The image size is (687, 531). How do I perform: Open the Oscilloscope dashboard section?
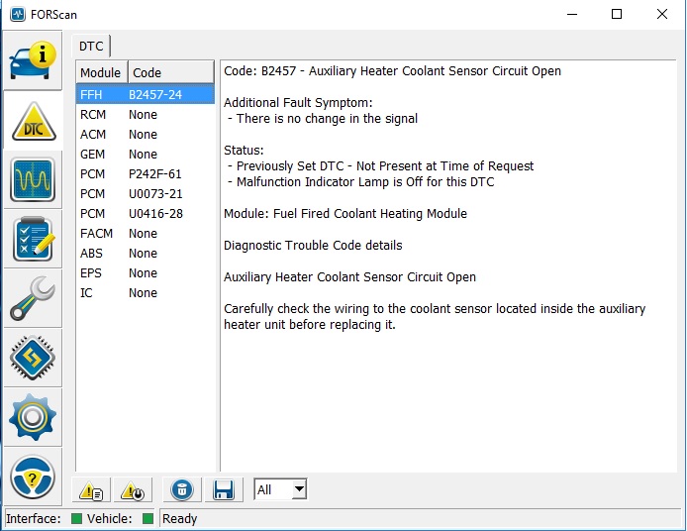pos(33,179)
